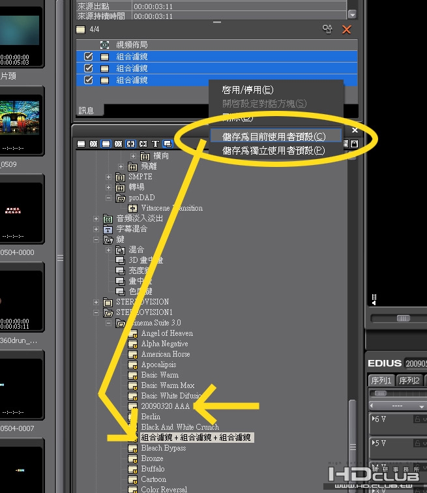Click the first filmstrip filter icon in effect toolbar
This screenshot has height=493, width=427.
pos(81,144)
